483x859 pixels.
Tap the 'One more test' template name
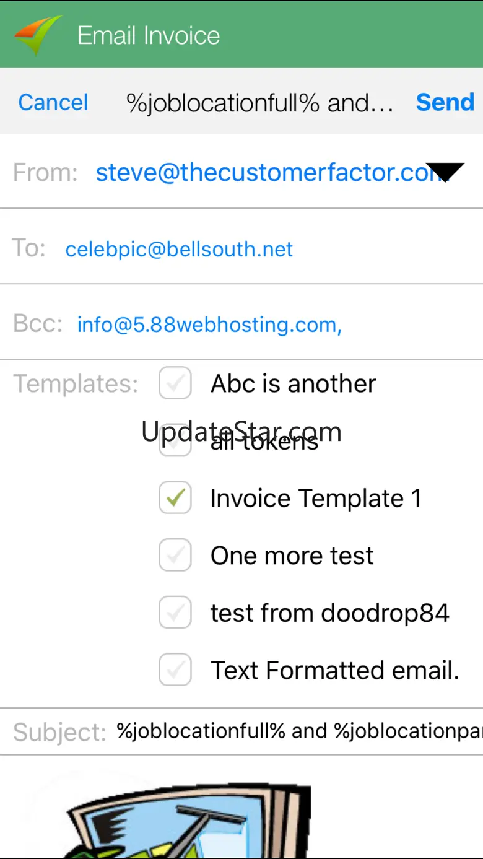[292, 556]
